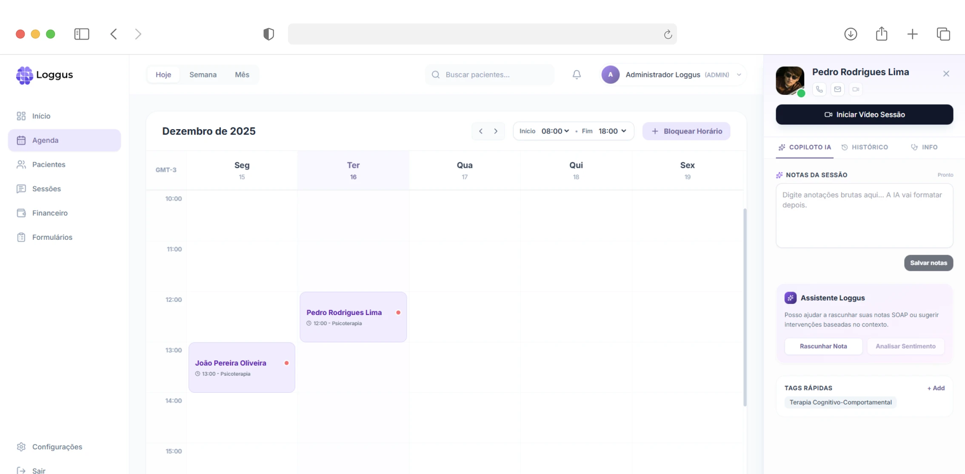Open Financeiro in sidebar
Screen dimensions: 965x474
(x=50, y=213)
